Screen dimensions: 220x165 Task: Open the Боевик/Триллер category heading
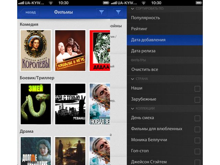(x=37, y=78)
